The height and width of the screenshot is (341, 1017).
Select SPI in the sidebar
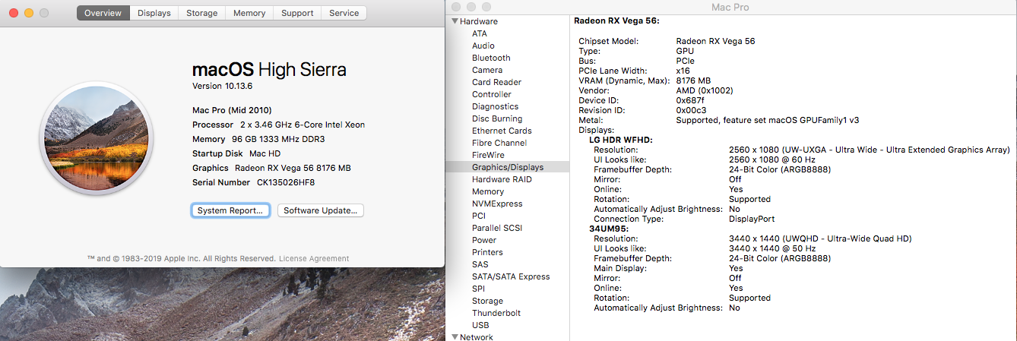[x=478, y=289]
